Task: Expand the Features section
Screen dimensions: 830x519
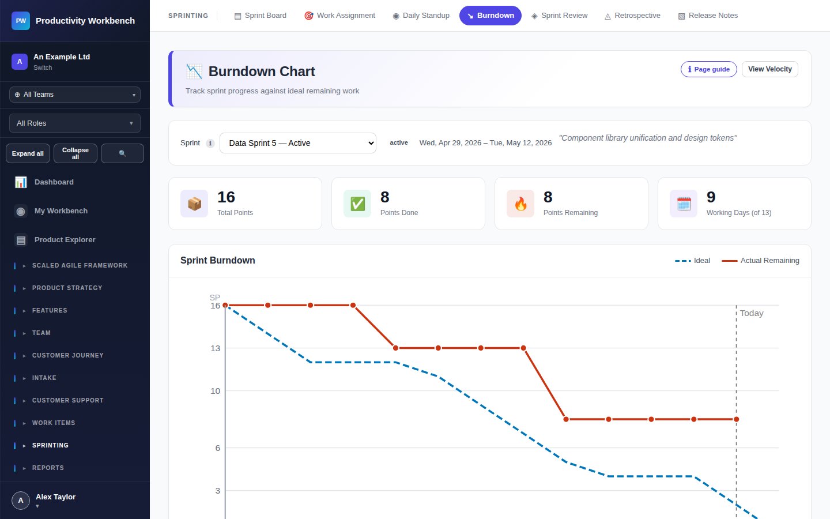Action: point(75,311)
